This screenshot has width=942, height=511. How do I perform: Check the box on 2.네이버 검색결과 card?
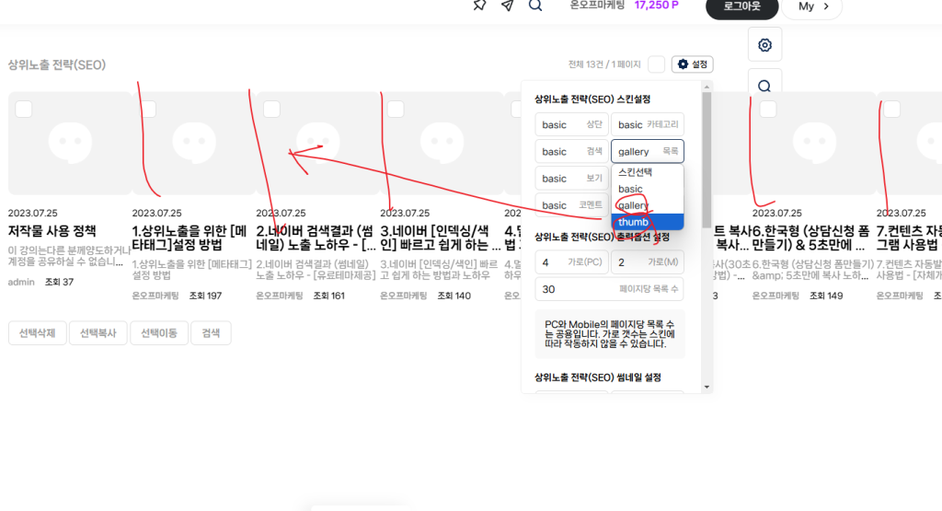(271, 110)
